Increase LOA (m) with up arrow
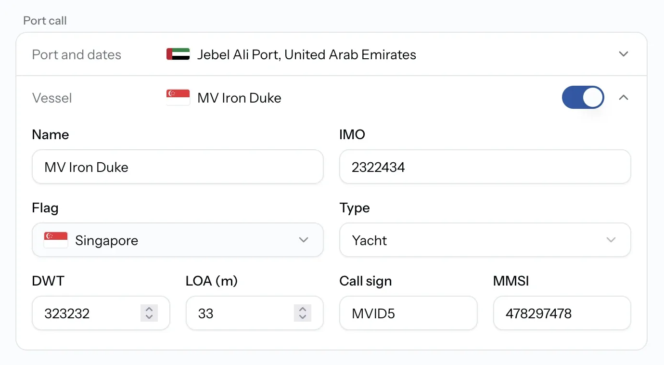Viewport: 664px width, 365px height. [303, 310]
